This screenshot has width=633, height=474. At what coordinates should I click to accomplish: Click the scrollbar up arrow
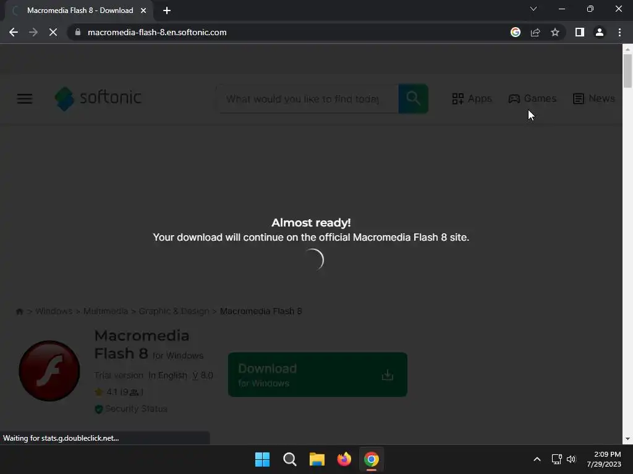pos(627,49)
